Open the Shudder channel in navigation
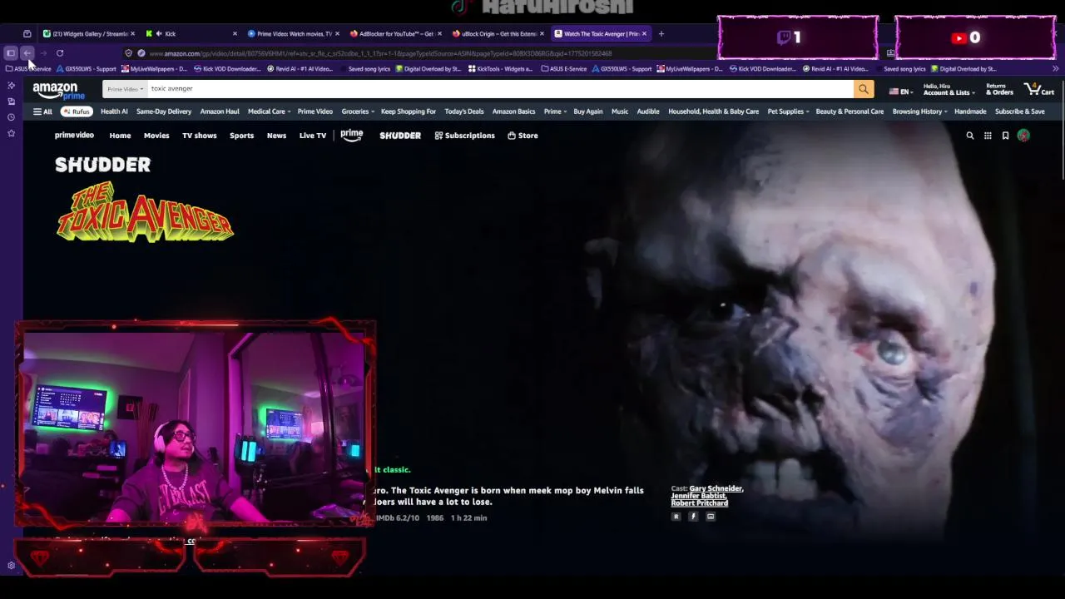This screenshot has width=1065, height=599. point(400,136)
